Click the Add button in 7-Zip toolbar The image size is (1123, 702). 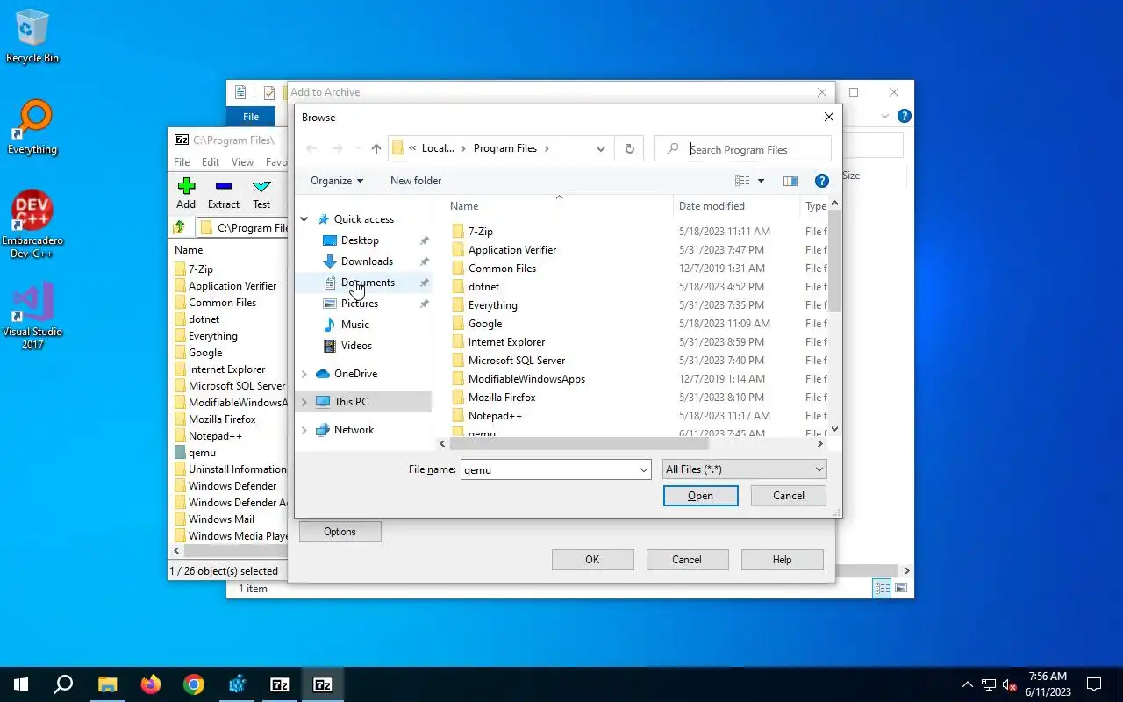pos(186,193)
